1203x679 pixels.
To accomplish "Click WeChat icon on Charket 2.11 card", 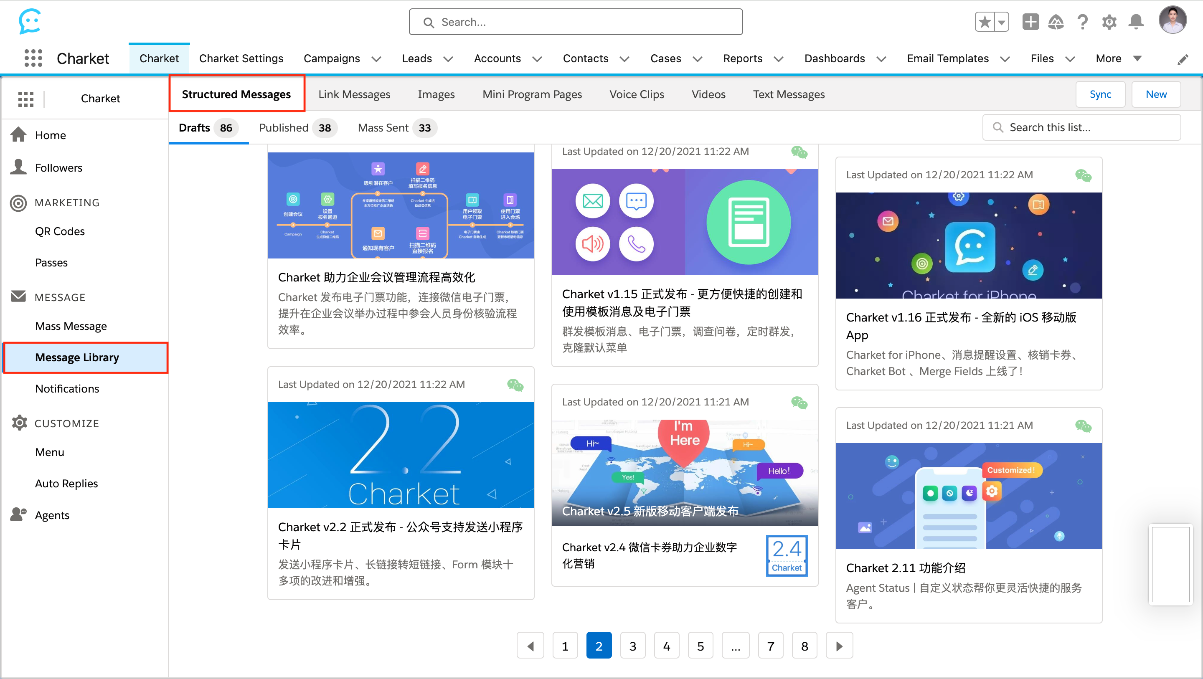I will tap(1083, 426).
